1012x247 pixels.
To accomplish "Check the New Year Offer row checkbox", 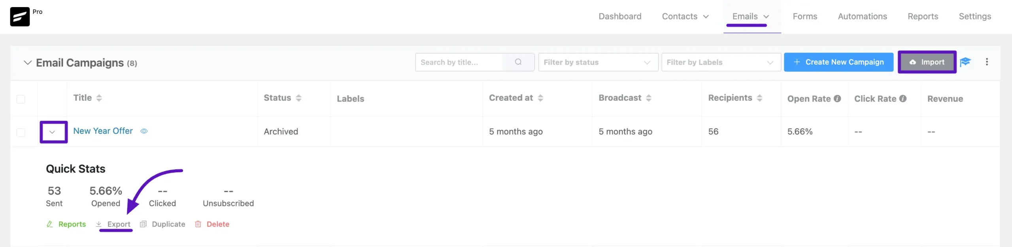I will (21, 132).
